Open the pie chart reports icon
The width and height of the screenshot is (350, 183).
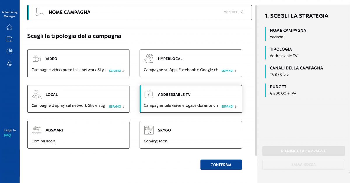click(9, 51)
